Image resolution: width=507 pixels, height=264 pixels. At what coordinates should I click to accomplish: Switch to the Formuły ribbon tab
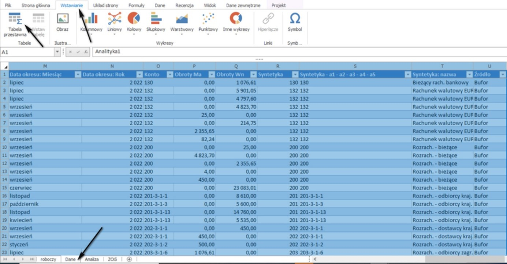pos(137,5)
